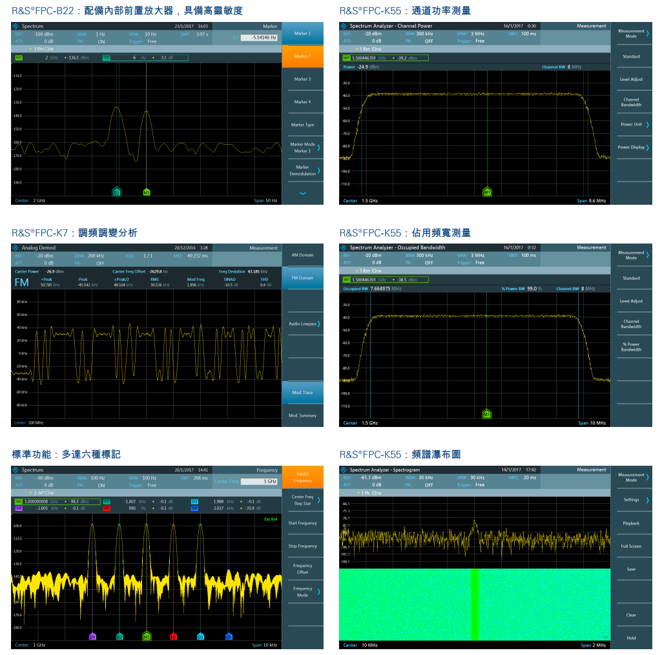This screenshot has width=662, height=655.
Task: Select the blue D6 marker flag
Action: [x=229, y=636]
